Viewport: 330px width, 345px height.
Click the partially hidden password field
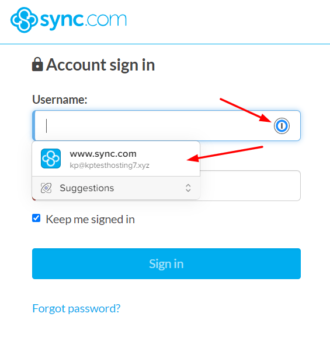click(x=250, y=185)
